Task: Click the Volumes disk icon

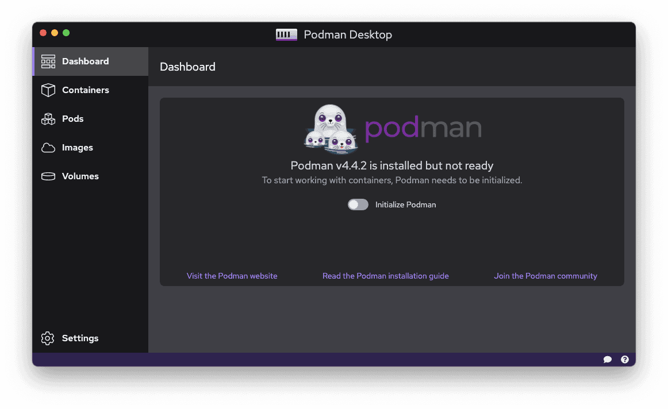Action: coord(48,176)
